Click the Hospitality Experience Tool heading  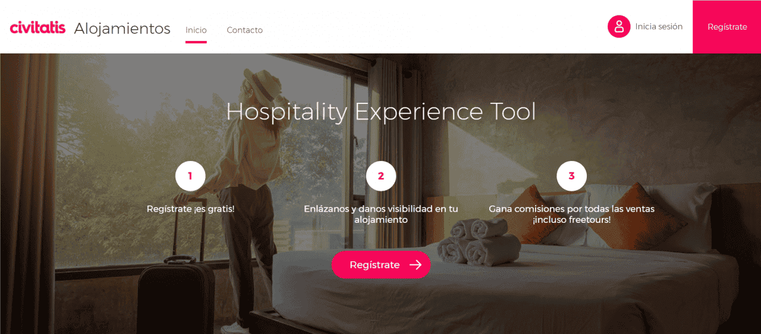[x=381, y=112]
